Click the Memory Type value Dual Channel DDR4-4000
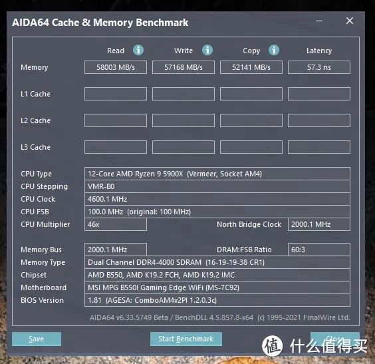The height and width of the screenshot is (364, 375). click(217, 262)
